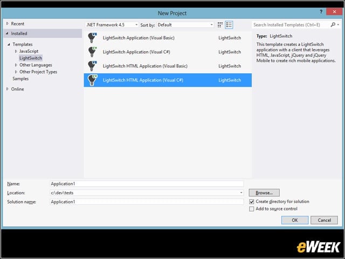Select Other Project Types in the tree
This screenshot has width=345, height=259.
[38, 72]
